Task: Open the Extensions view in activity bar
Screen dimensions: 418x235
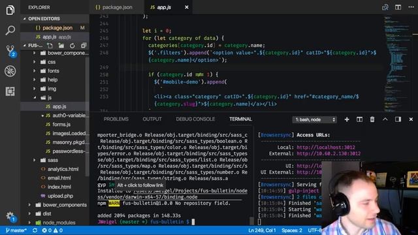Action: tap(10, 91)
